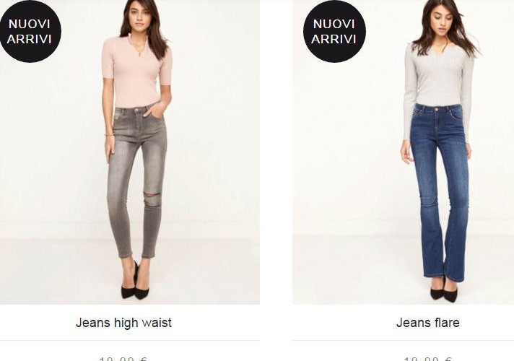Click the black heels under the blue flare jeans
The image size is (514, 361).
(x=444, y=292)
